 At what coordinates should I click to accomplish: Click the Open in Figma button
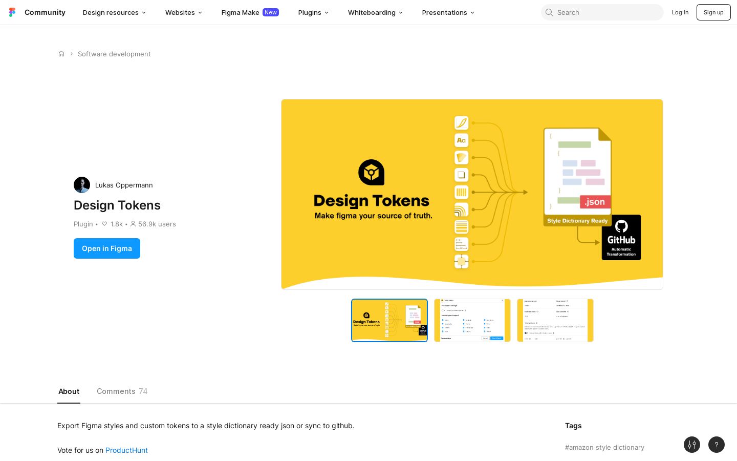coord(107,248)
